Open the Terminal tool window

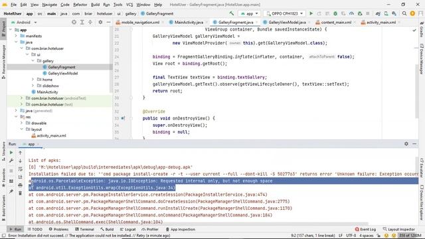(84, 229)
